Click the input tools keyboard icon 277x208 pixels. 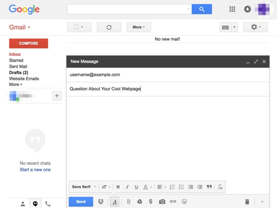click(225, 27)
